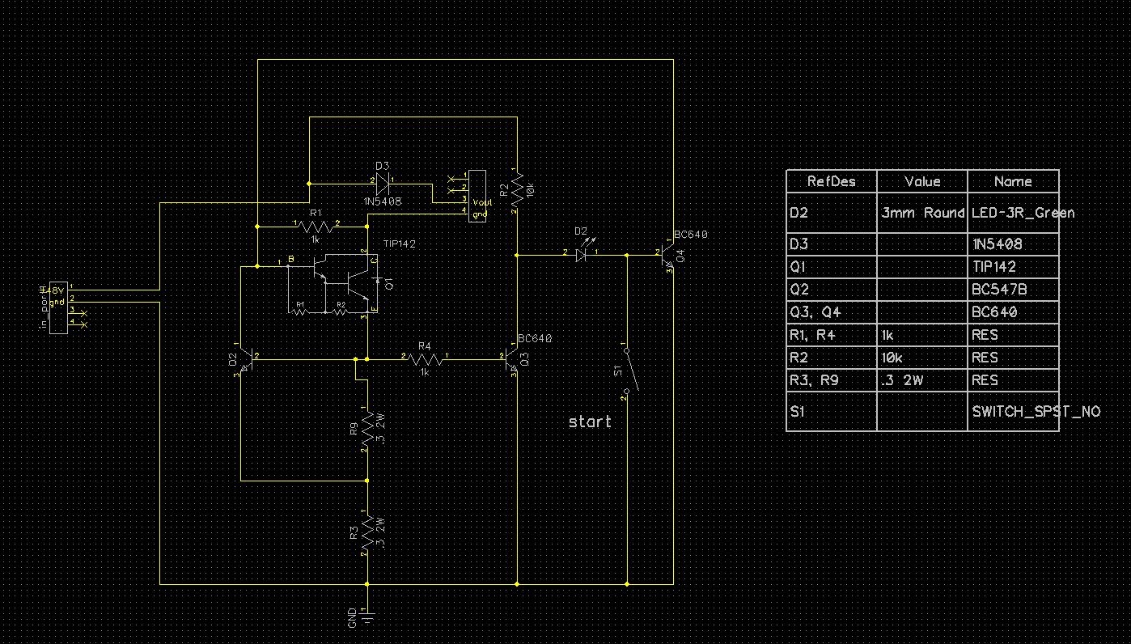Click the 48V input port connector
This screenshot has height=644, width=1131.
click(x=57, y=307)
